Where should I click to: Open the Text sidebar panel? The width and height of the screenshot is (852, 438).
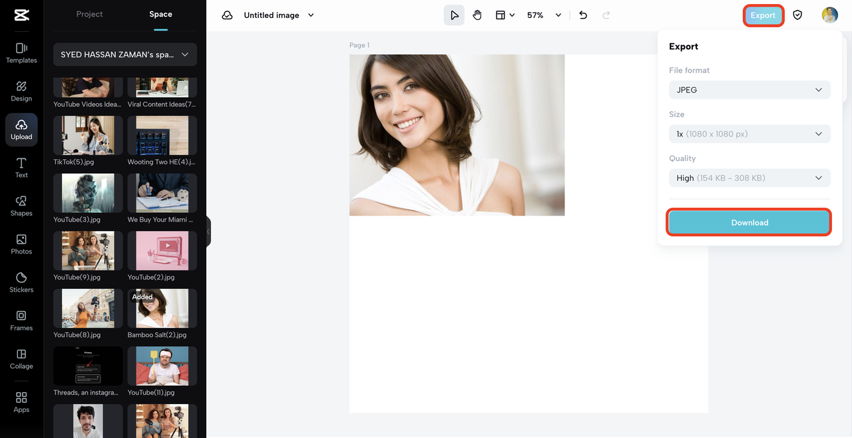pos(21,168)
